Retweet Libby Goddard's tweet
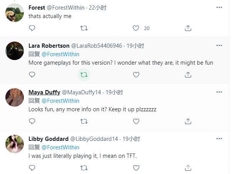 pyautogui.click(x=84, y=168)
